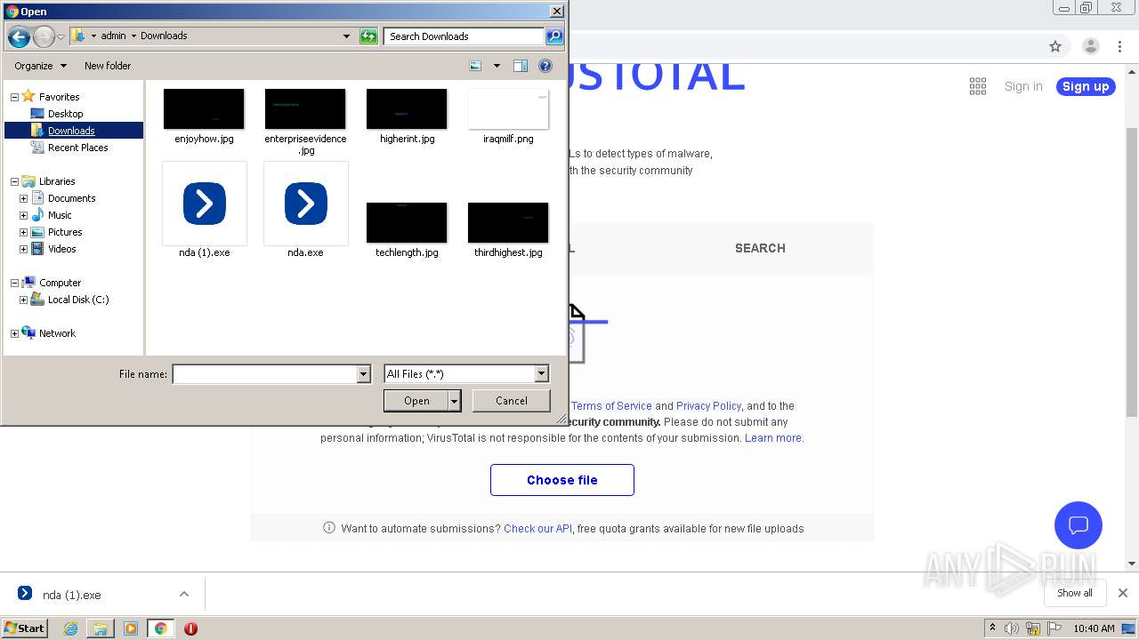1139x640 pixels.
Task: Switch to Chrome in taskbar
Action: coord(160,628)
